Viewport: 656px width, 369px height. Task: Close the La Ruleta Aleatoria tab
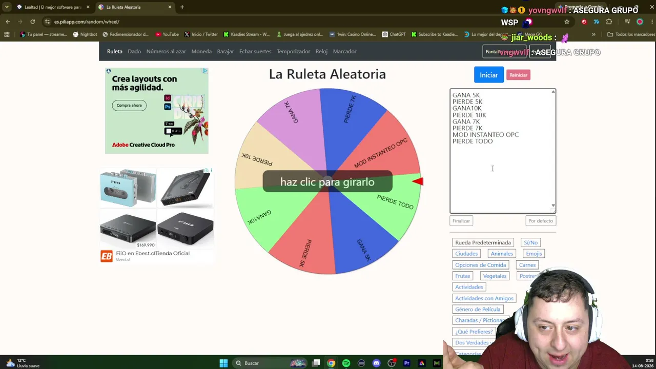[170, 7]
